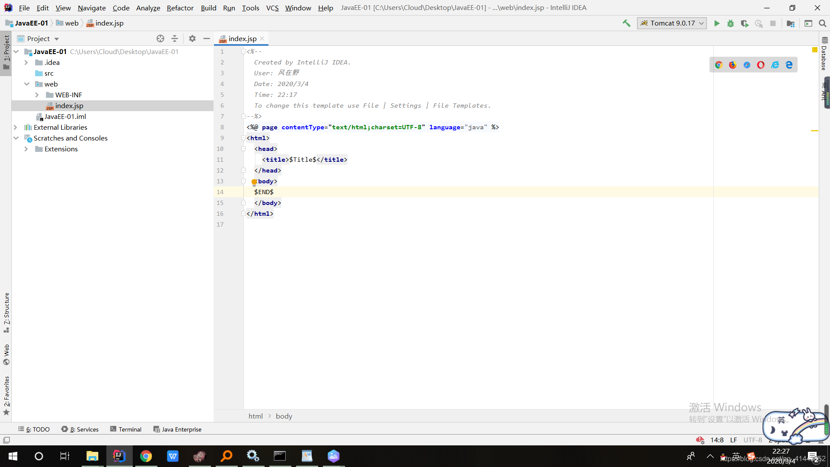Click the Build project hammer icon
The image size is (830, 467).
click(626, 23)
